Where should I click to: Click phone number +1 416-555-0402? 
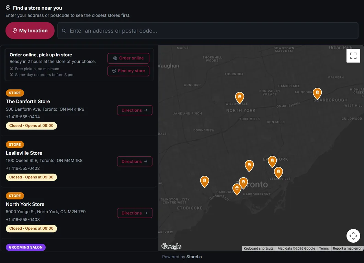[23, 168]
